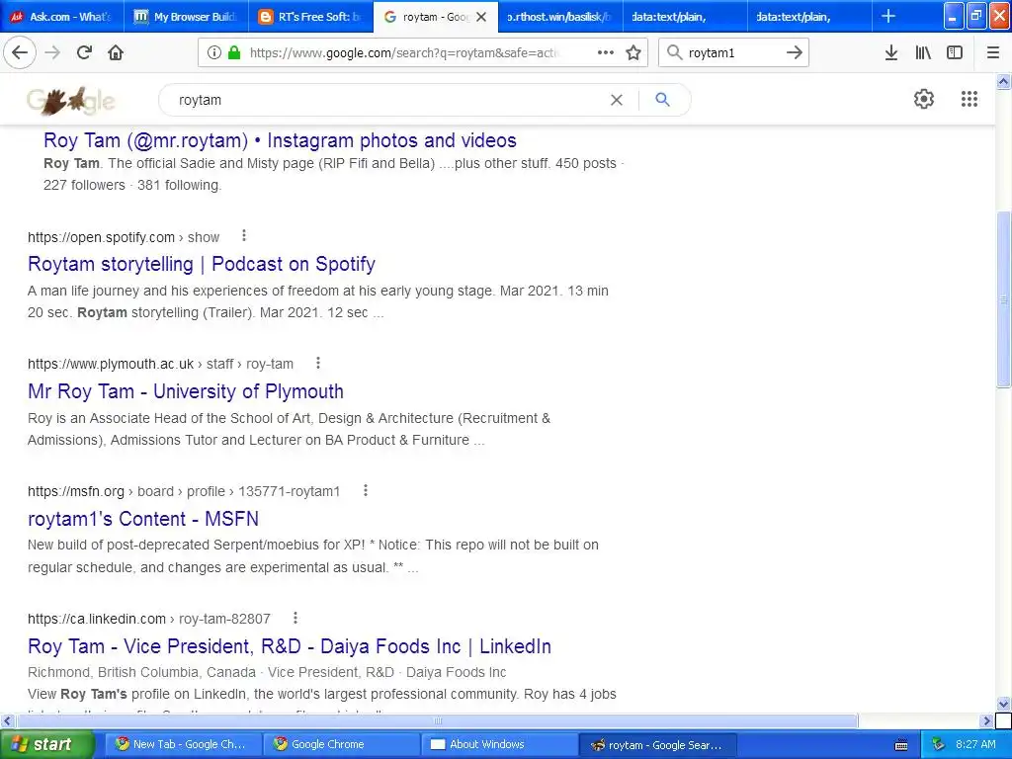
Task: Go back to the previous page
Action: [x=20, y=52]
